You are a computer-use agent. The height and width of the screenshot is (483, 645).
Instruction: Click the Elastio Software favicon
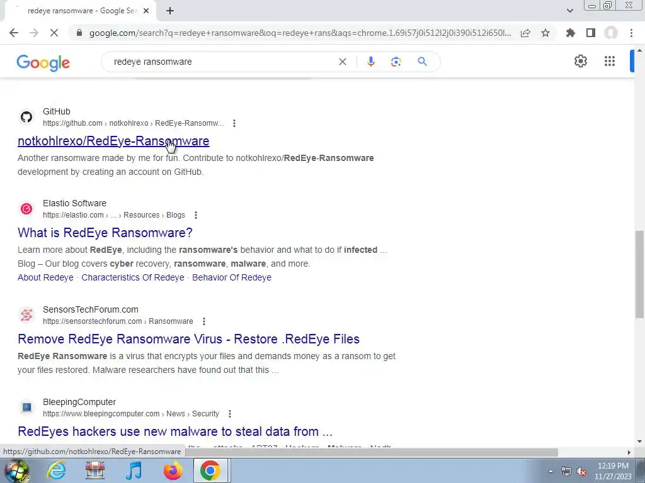26,209
